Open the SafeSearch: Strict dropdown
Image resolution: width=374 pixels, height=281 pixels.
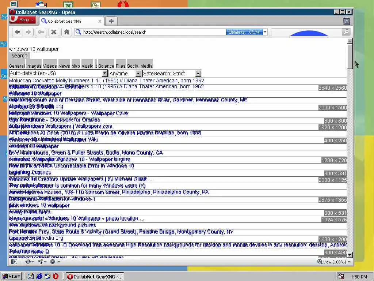pyautogui.click(x=172, y=73)
